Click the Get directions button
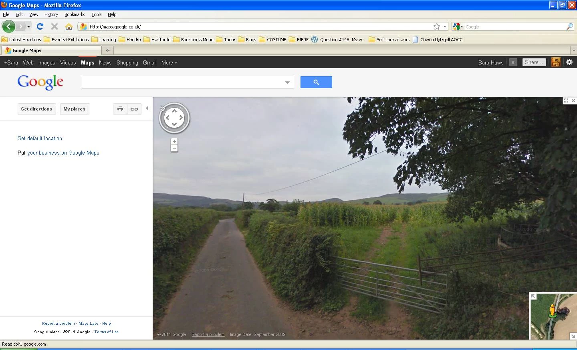577x350 pixels. (36, 109)
